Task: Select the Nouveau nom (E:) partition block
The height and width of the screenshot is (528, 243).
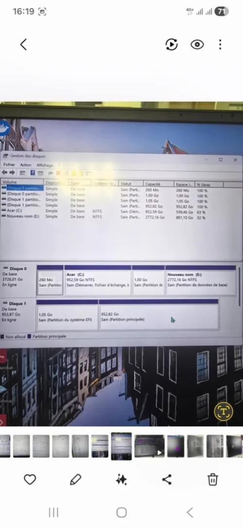Action: pos(201,280)
